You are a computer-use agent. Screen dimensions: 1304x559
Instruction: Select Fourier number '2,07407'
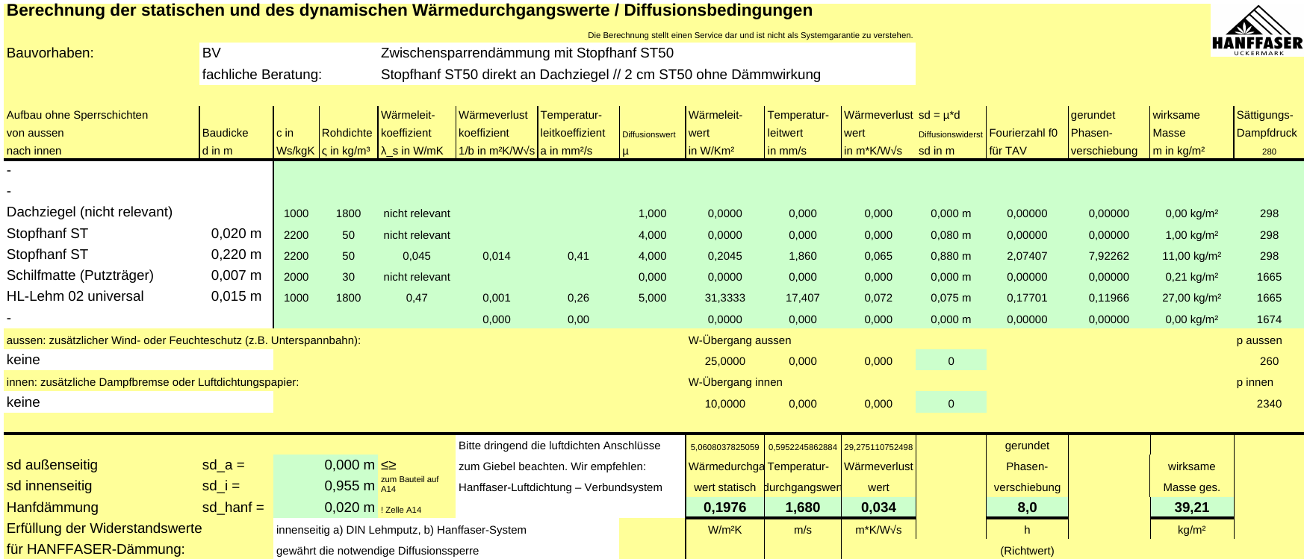(x=1027, y=256)
